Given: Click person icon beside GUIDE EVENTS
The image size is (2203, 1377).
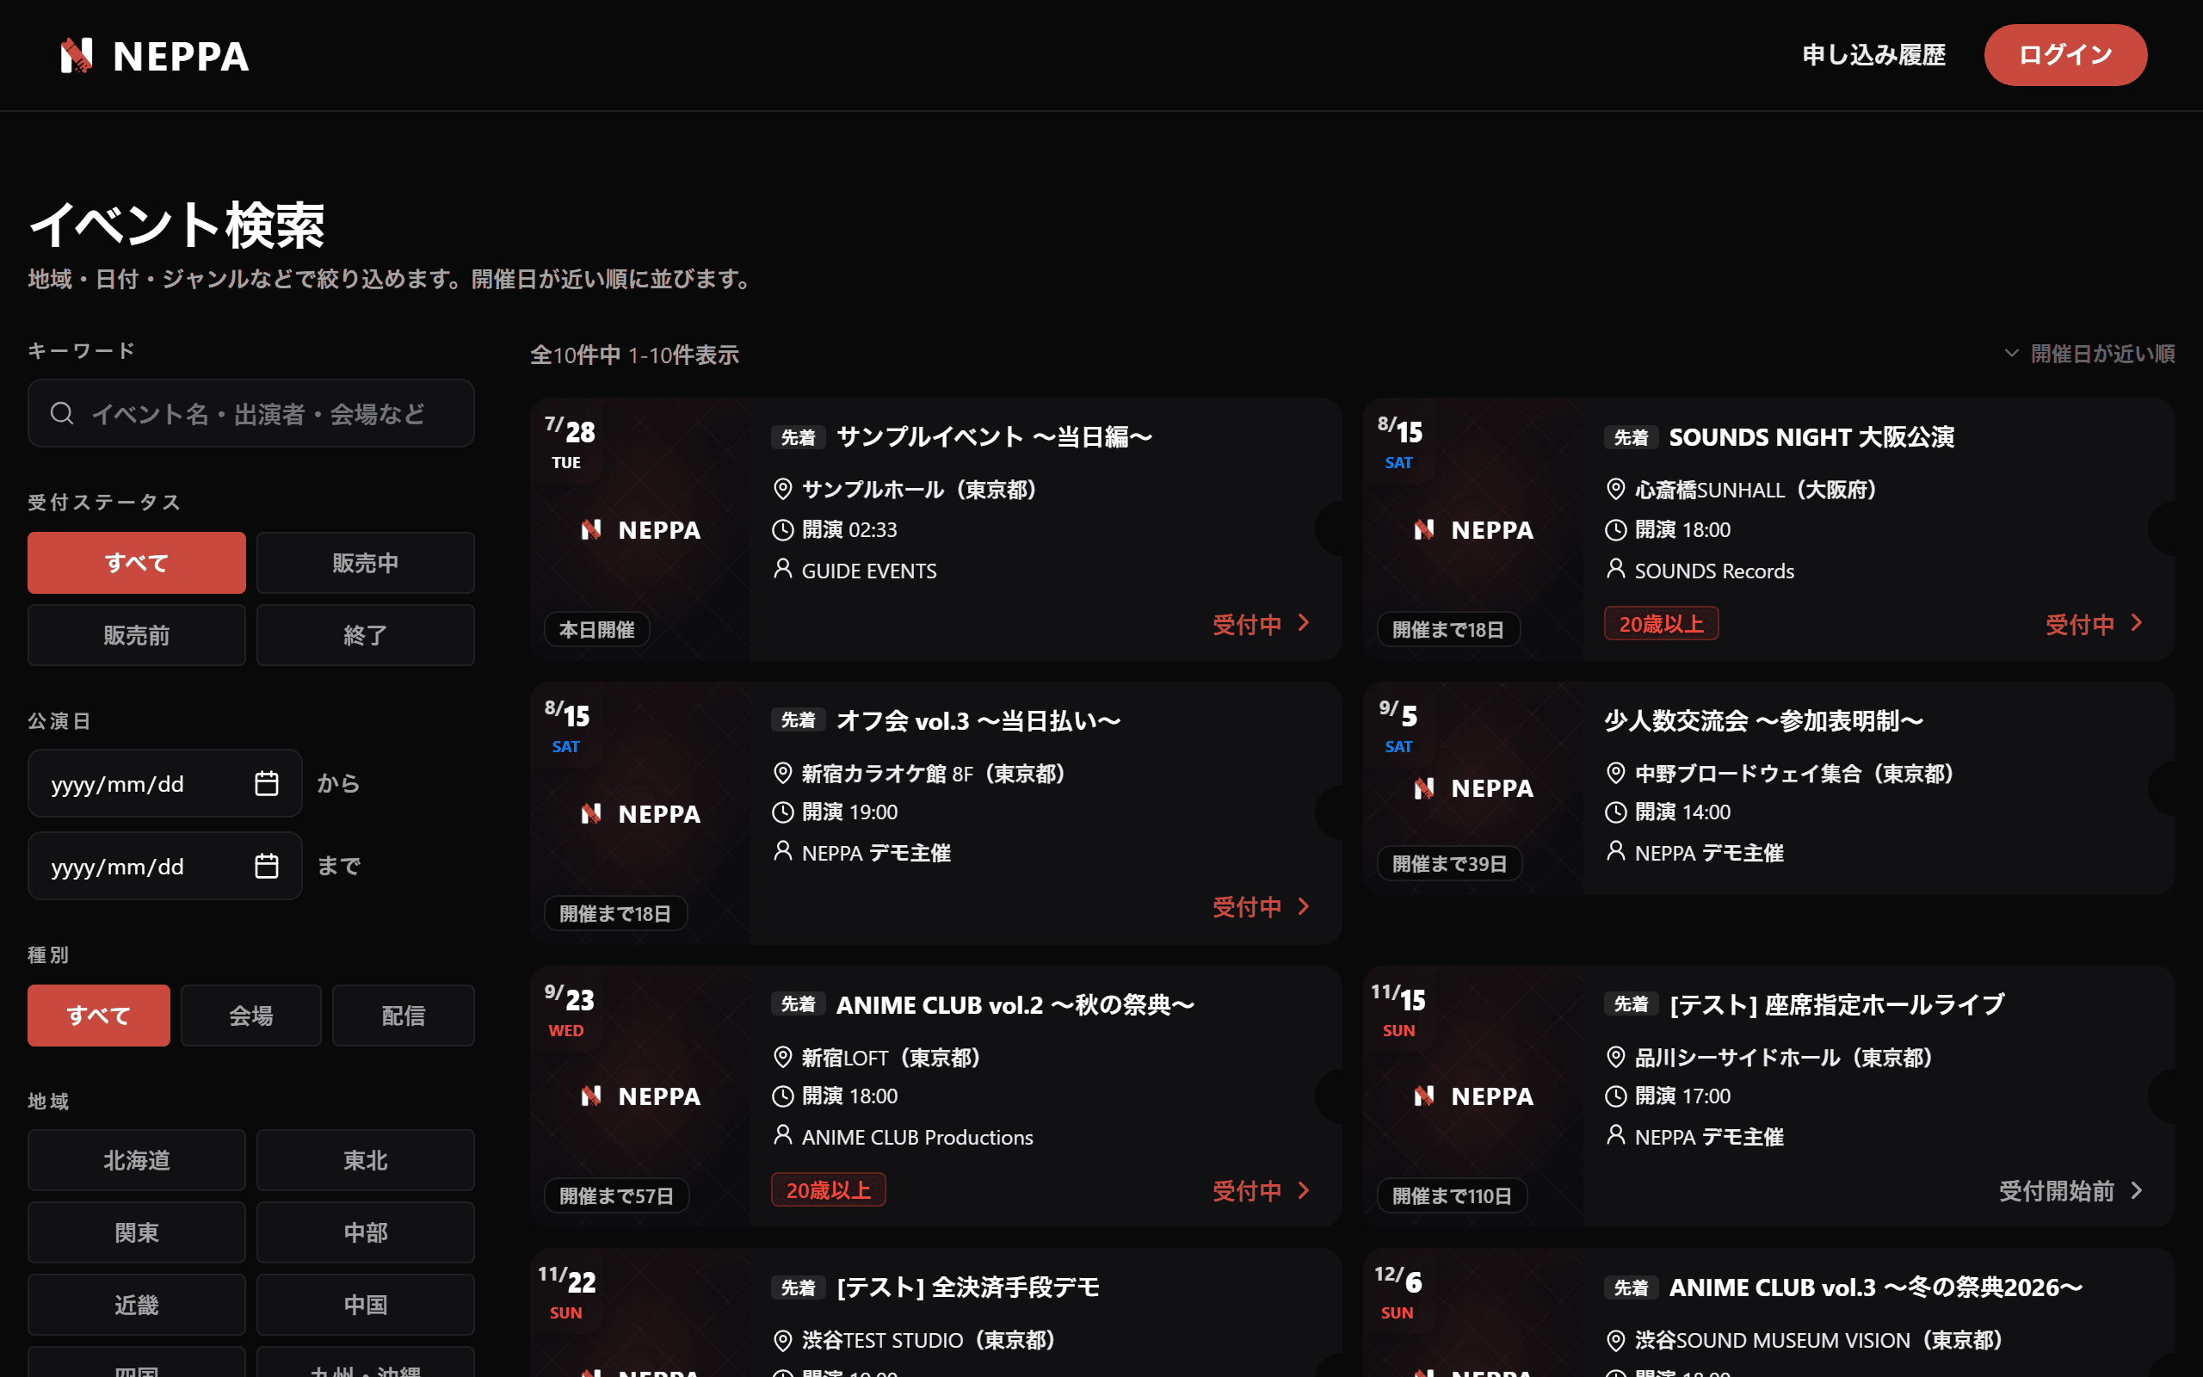Looking at the screenshot, I should [782, 569].
